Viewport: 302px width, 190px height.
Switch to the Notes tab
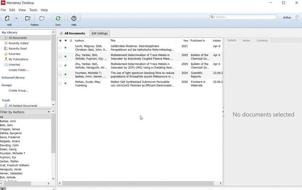pos(246,41)
